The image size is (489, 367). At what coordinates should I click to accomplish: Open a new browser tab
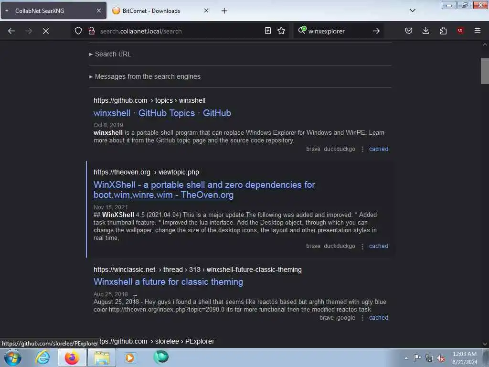[x=224, y=11]
